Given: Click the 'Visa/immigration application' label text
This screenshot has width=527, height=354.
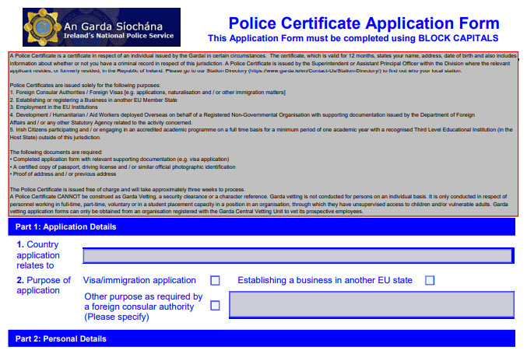Looking at the screenshot, I should [x=139, y=281].
